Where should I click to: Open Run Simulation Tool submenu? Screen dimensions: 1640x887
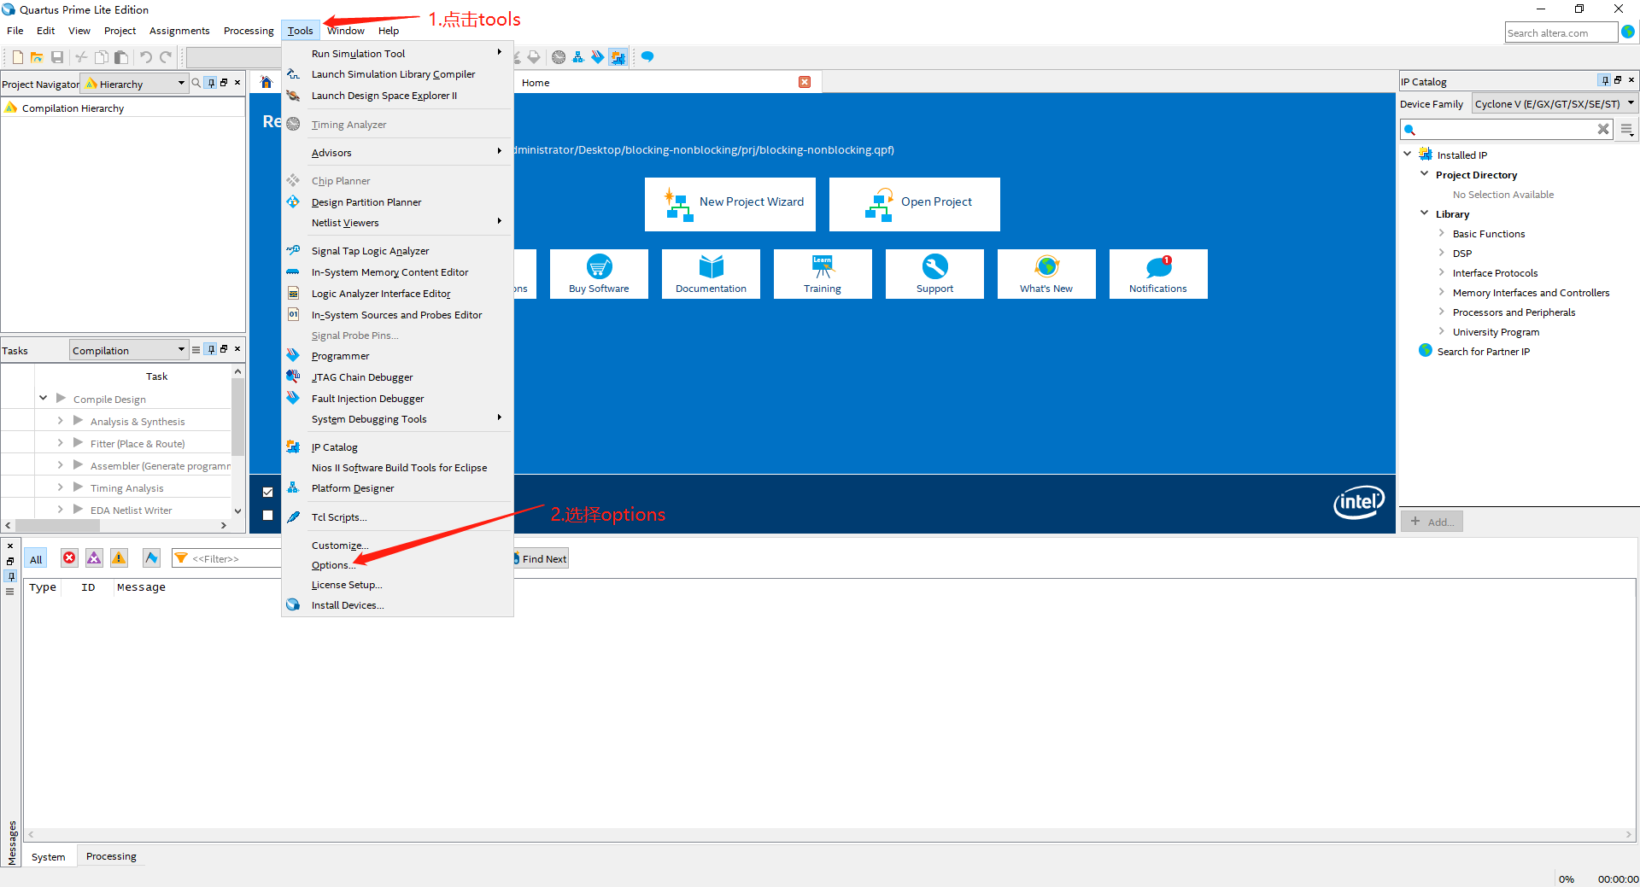[397, 53]
